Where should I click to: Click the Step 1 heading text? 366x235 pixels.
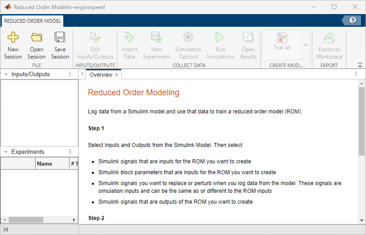pyautogui.click(x=96, y=128)
